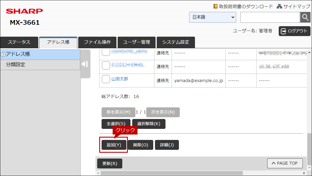The image size is (312, 176).
Task: Switch to the ファイル操作 tab
Action: [x=97, y=42]
